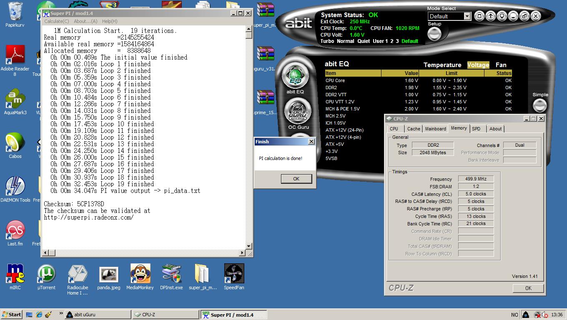The width and height of the screenshot is (567, 320).
Task: Open the abit EQ round panel icon
Action: click(x=295, y=75)
